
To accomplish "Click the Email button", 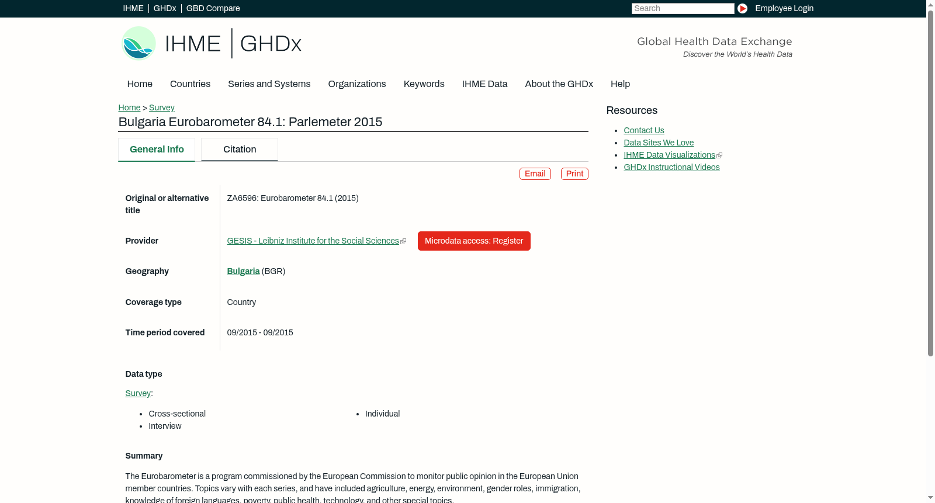I will coord(535,174).
